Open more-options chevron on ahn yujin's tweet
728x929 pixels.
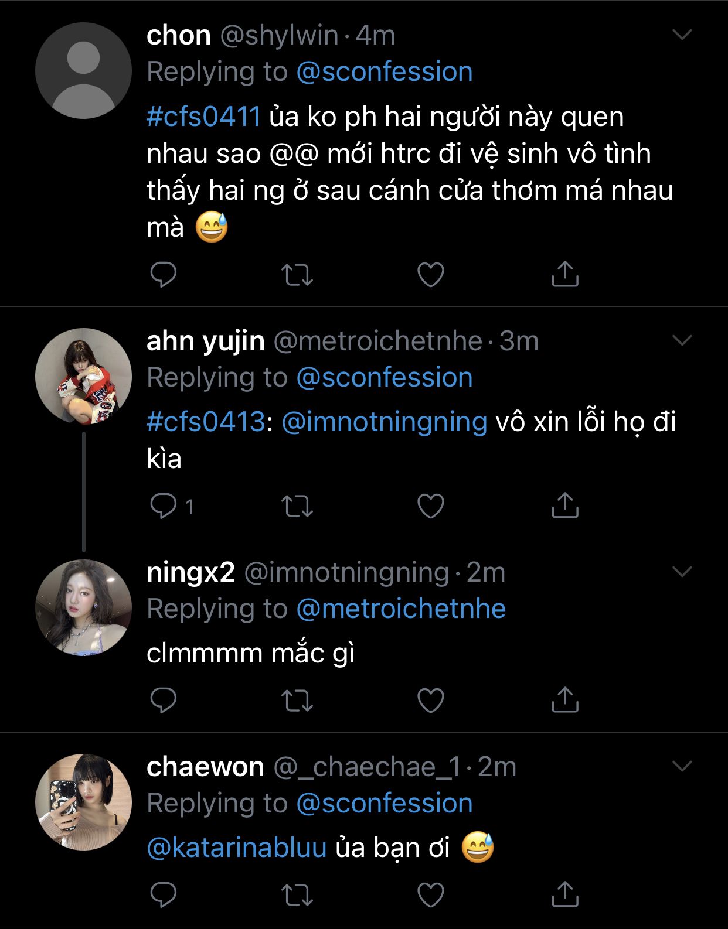tap(682, 340)
